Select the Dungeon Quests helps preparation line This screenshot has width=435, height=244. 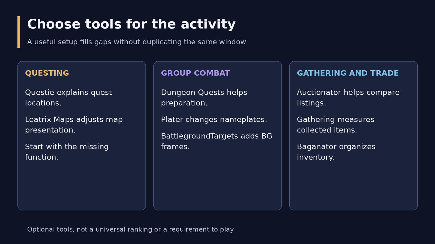pos(204,98)
